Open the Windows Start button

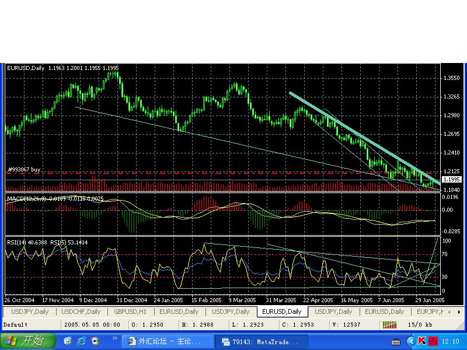[x=27, y=341]
